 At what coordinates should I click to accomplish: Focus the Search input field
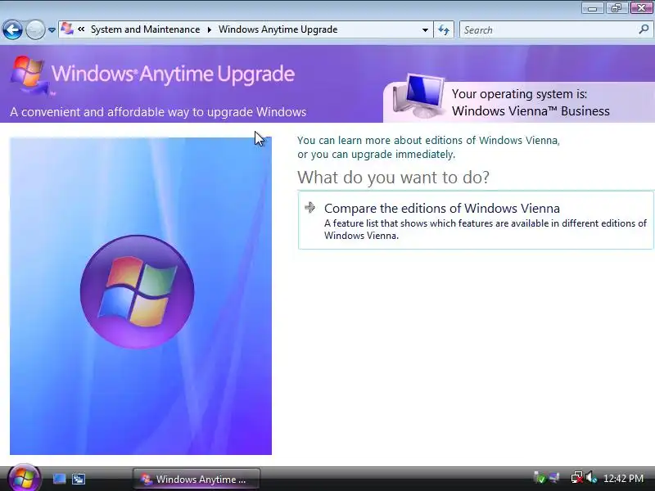[x=549, y=30]
